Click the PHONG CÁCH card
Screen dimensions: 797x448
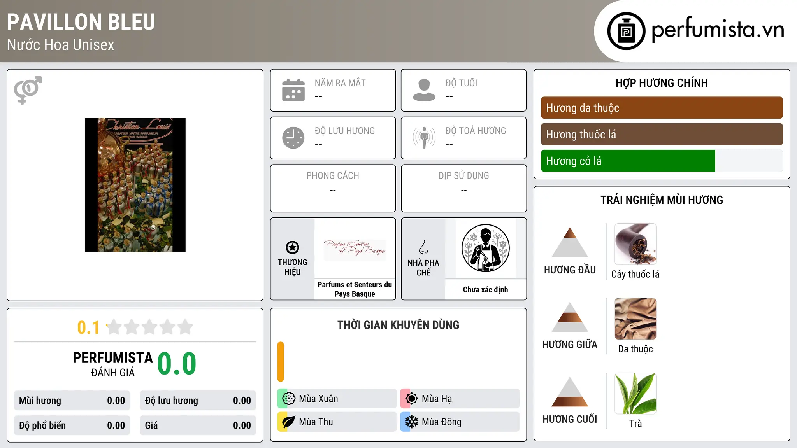point(333,188)
